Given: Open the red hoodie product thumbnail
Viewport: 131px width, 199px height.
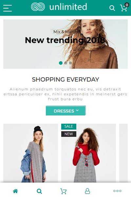Looking at the screenshot, I should [x=88, y=153].
